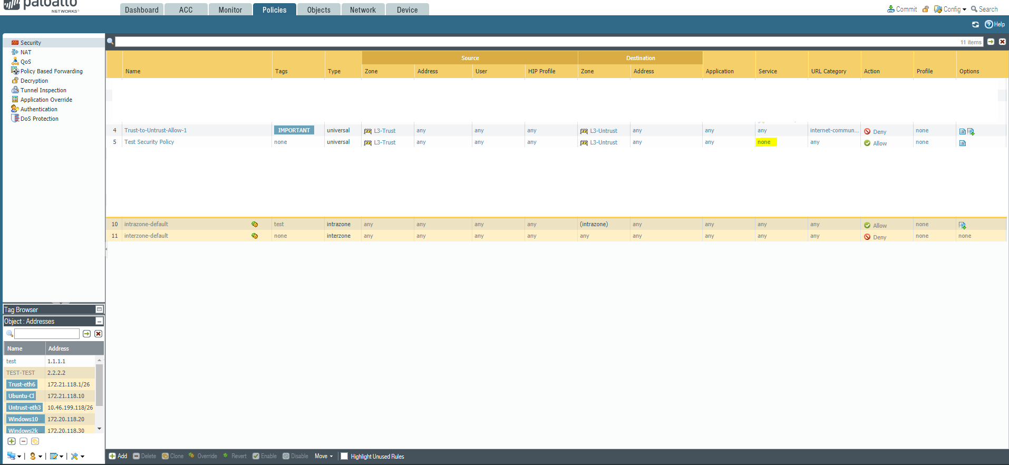This screenshot has width=1009, height=465.
Task: Click the config lock padlock icon
Action: (925, 9)
